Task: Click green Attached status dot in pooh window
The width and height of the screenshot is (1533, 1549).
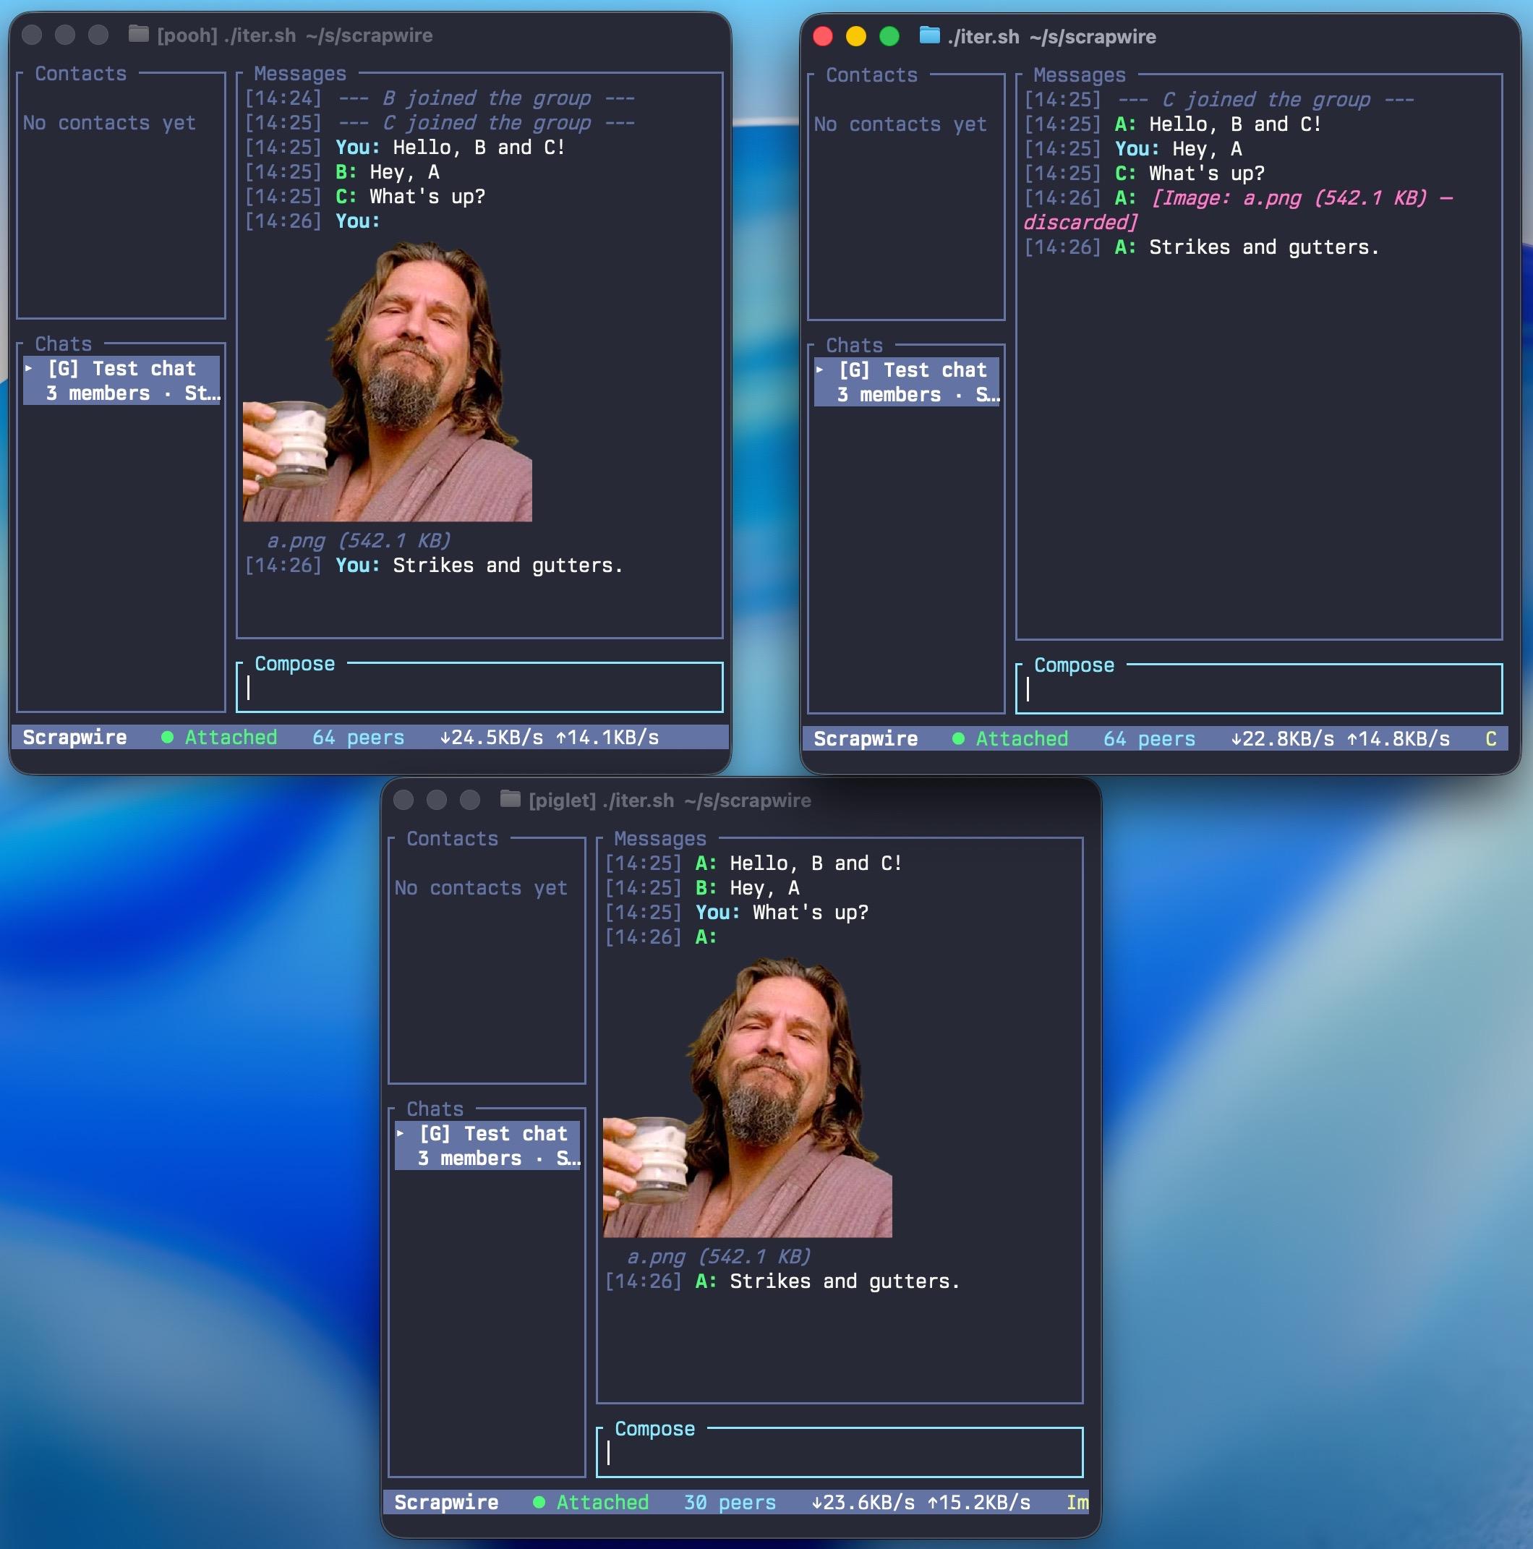Action: coord(168,738)
